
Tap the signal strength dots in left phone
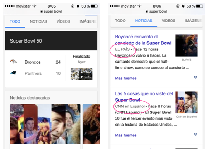(10, 6)
